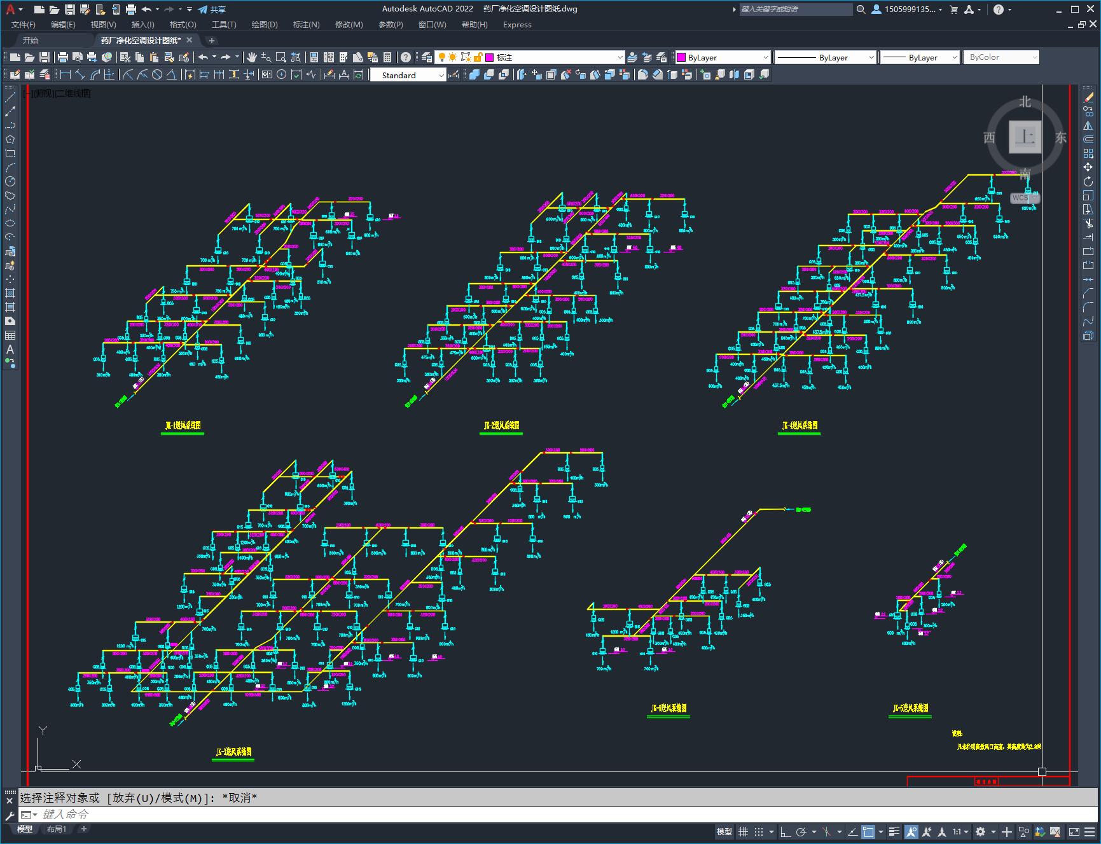Select the Diameter dimension tool
Image resolution: width=1101 pixels, height=844 pixels.
tap(157, 74)
